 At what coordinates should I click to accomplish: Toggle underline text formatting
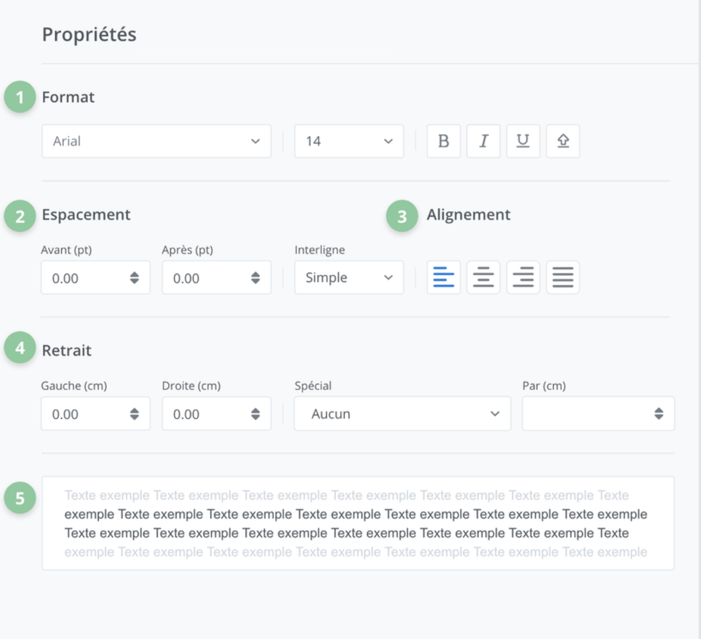pos(523,141)
